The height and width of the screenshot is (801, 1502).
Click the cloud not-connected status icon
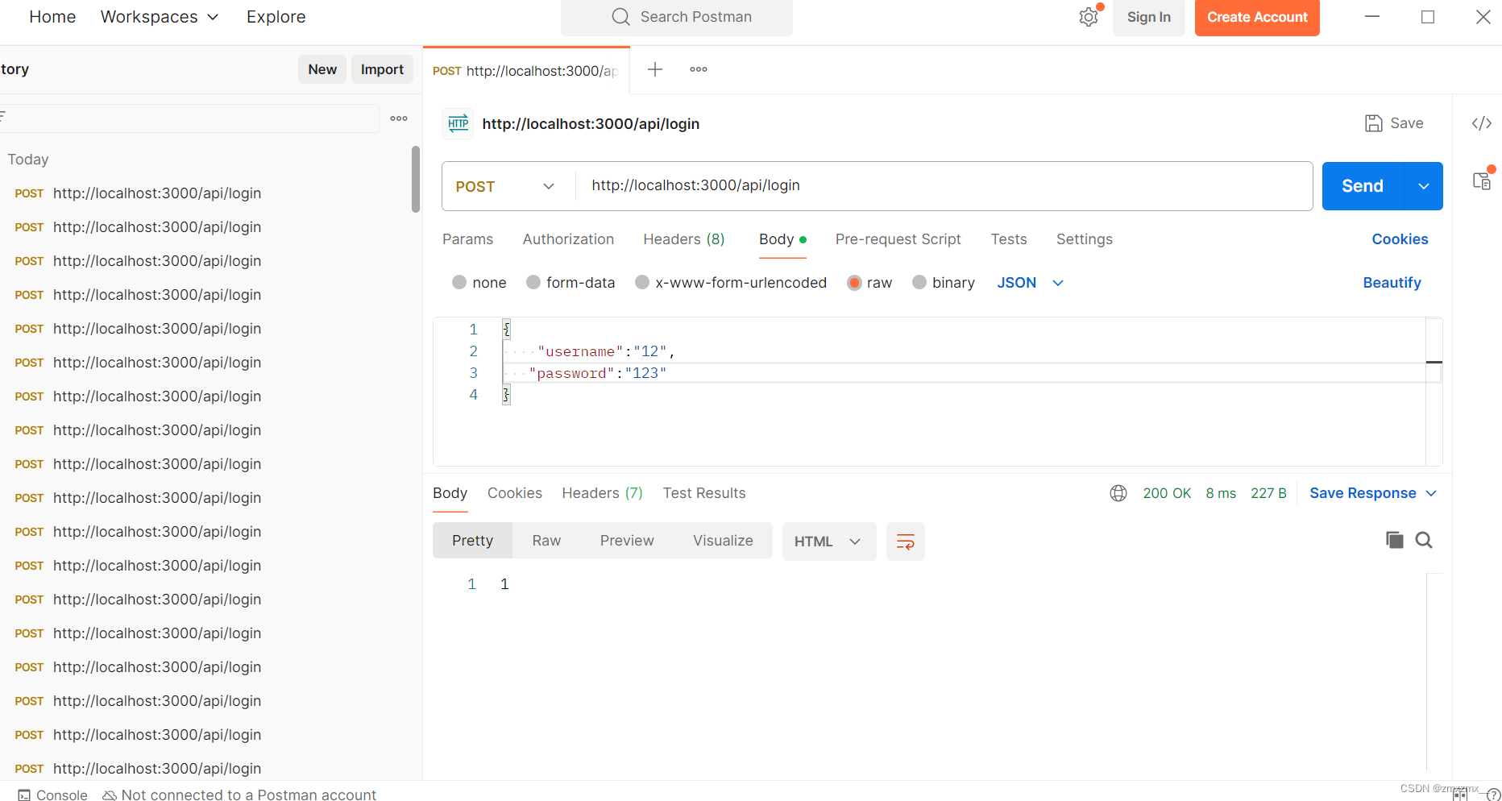point(110,795)
